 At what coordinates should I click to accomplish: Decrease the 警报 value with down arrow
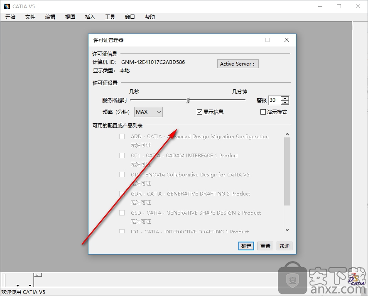click(x=285, y=102)
